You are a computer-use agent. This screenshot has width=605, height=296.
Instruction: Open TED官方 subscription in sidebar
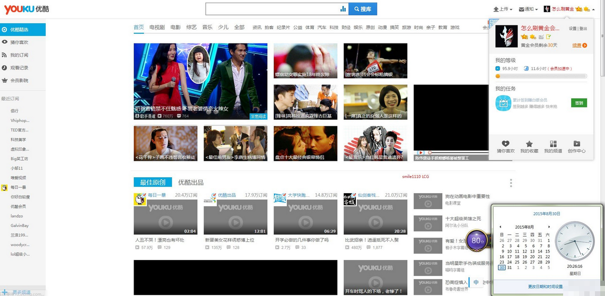pos(20,130)
